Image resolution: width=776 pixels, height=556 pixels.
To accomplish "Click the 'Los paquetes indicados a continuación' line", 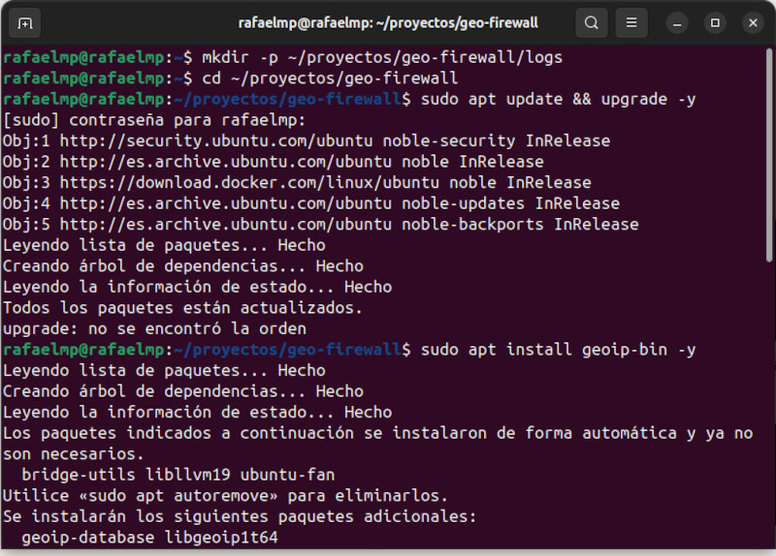I will click(377, 433).
